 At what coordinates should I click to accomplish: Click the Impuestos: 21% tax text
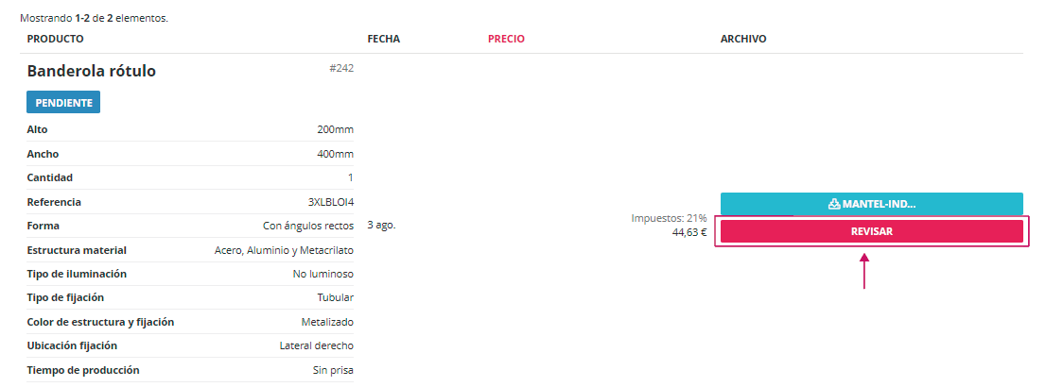(669, 218)
